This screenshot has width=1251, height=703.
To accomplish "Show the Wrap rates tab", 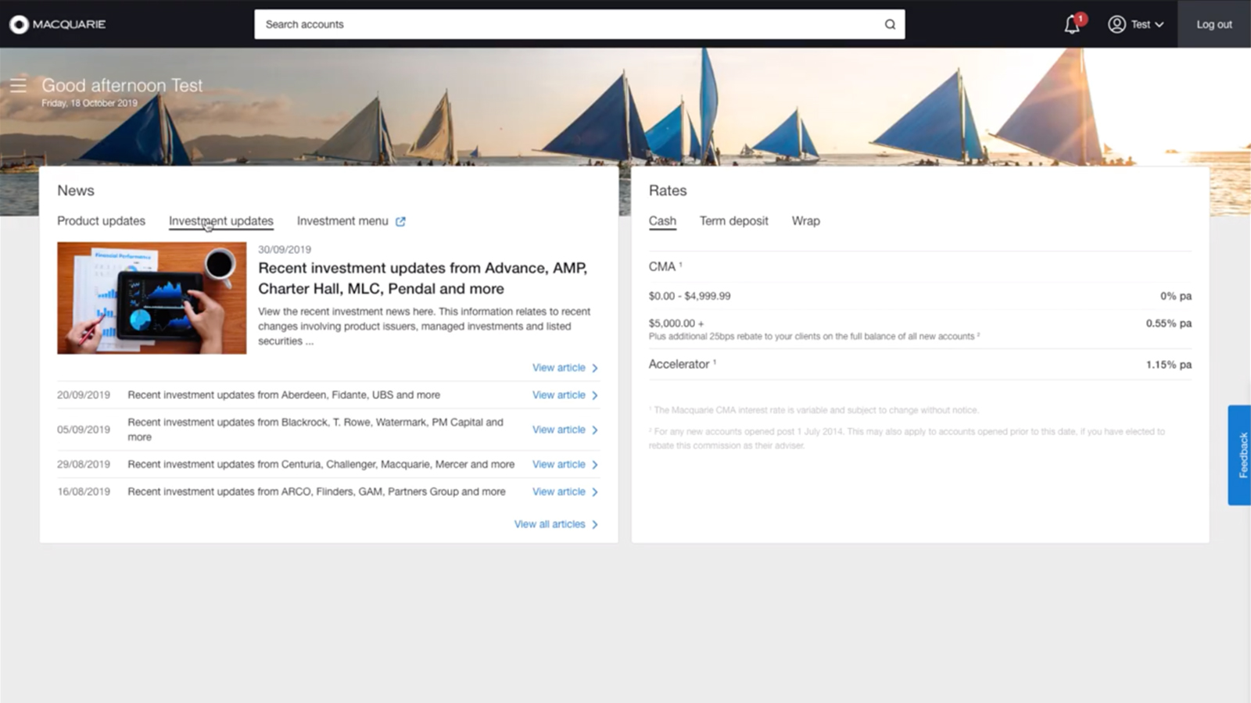I will point(805,221).
